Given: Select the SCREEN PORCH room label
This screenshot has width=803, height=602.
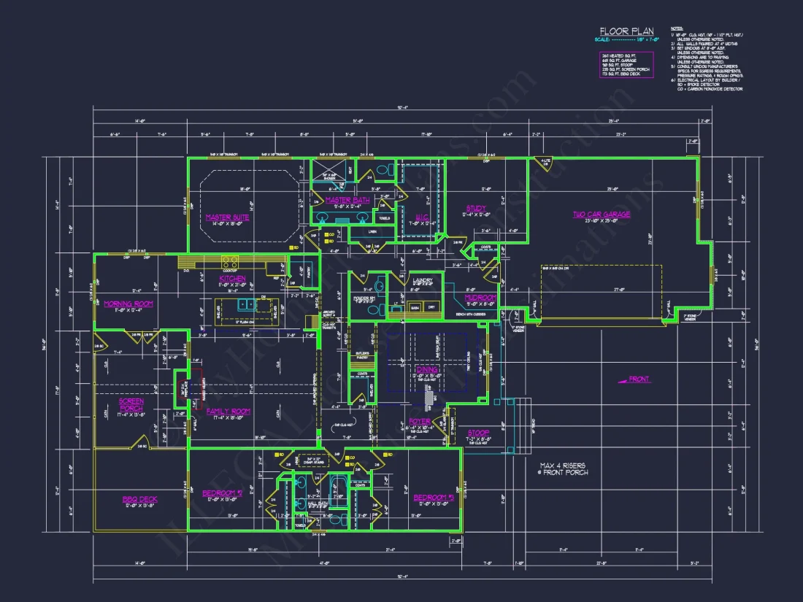Looking at the screenshot, I should pos(131,406).
